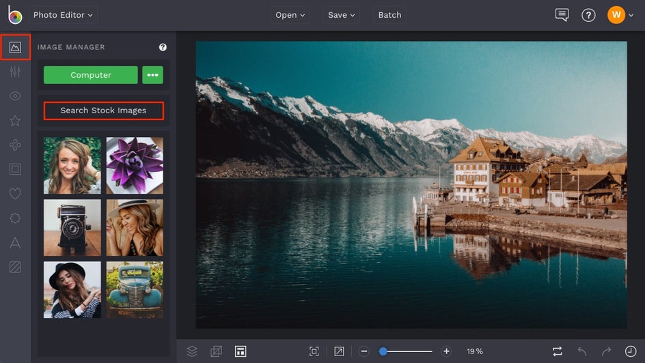The width and height of the screenshot is (645, 363).
Task: Click the loop arrows icon in bottom bar
Action: pyautogui.click(x=558, y=351)
